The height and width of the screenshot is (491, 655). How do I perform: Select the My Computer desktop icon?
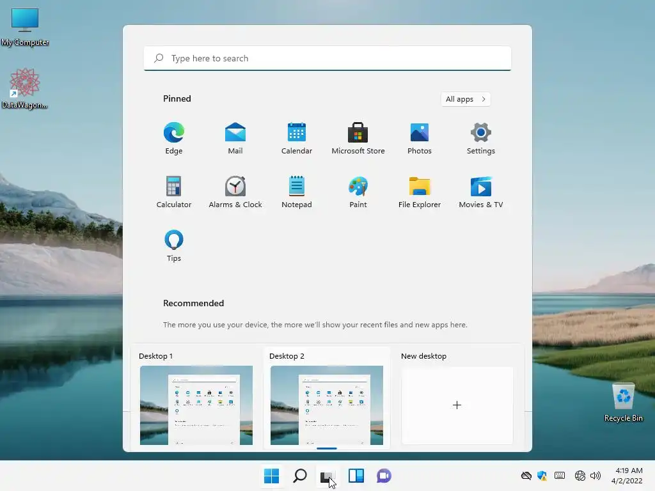coord(25,27)
